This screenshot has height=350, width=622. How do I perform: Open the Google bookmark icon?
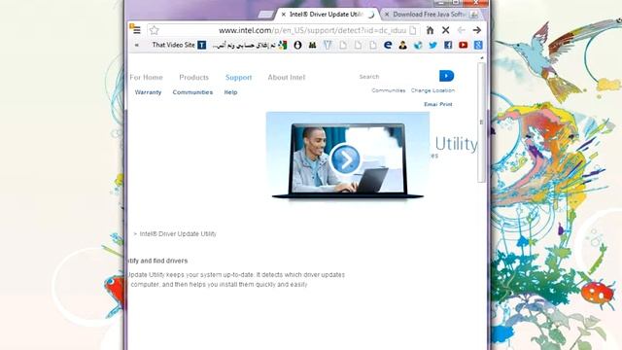pos(478,46)
